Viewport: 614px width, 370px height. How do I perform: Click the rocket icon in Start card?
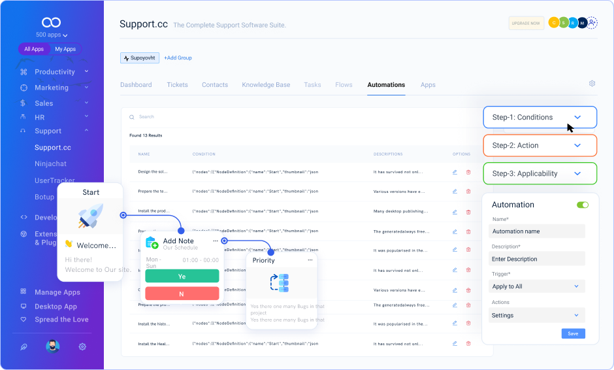click(x=90, y=217)
